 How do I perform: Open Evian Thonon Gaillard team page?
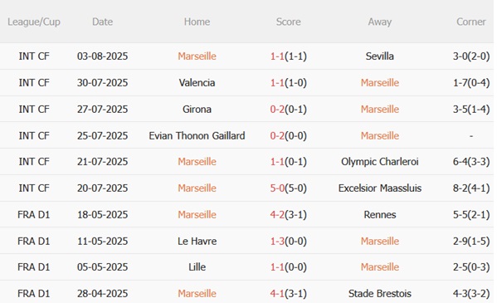[x=197, y=136]
